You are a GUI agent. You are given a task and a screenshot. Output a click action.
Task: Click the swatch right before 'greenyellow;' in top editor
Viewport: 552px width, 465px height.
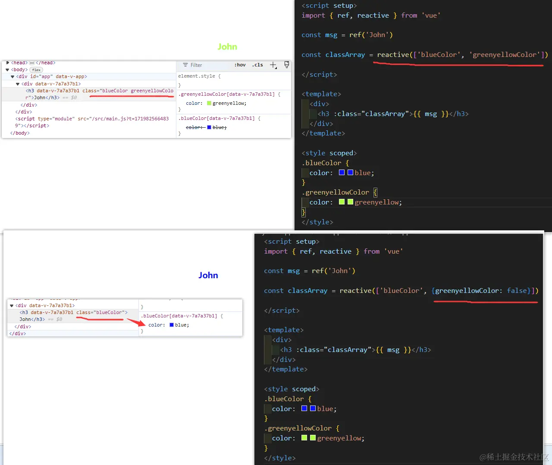(x=350, y=202)
